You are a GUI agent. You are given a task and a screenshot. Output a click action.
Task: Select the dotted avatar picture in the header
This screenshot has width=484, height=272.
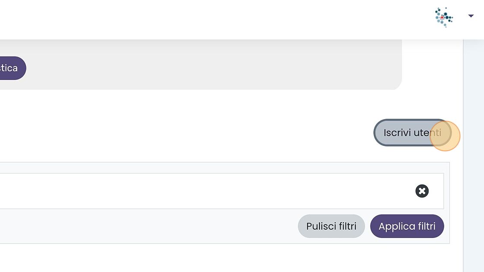[x=444, y=17]
